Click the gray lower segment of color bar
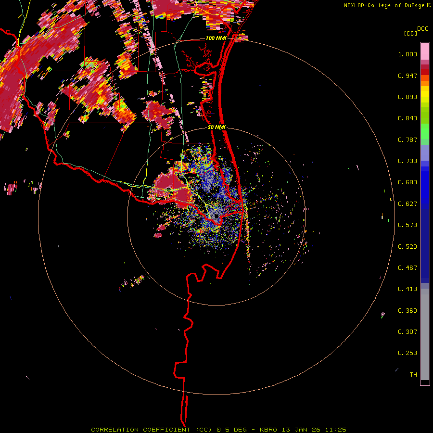Screen dimensions: 433x433 [425, 334]
